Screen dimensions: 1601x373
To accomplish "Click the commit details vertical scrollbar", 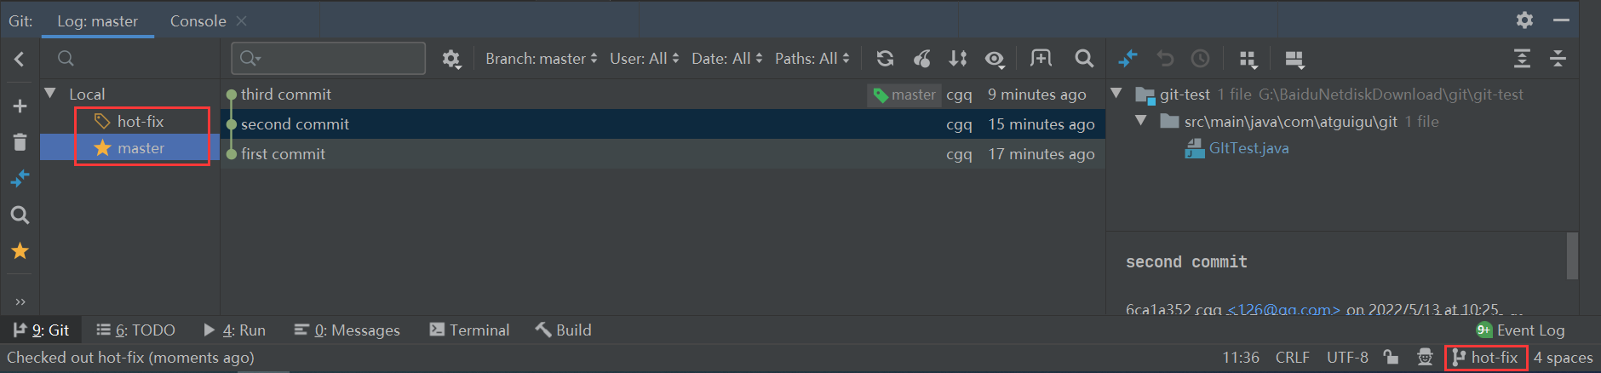I will click(1572, 255).
